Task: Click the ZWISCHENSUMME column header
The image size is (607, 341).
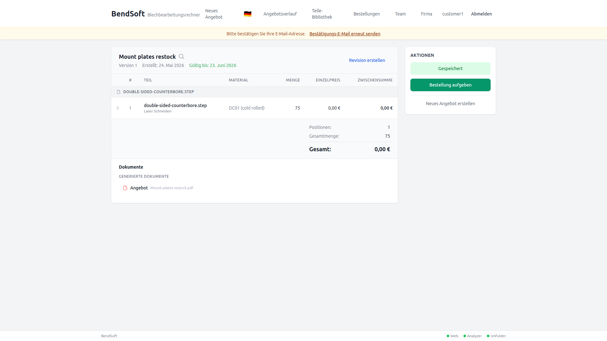Action: 375,80
